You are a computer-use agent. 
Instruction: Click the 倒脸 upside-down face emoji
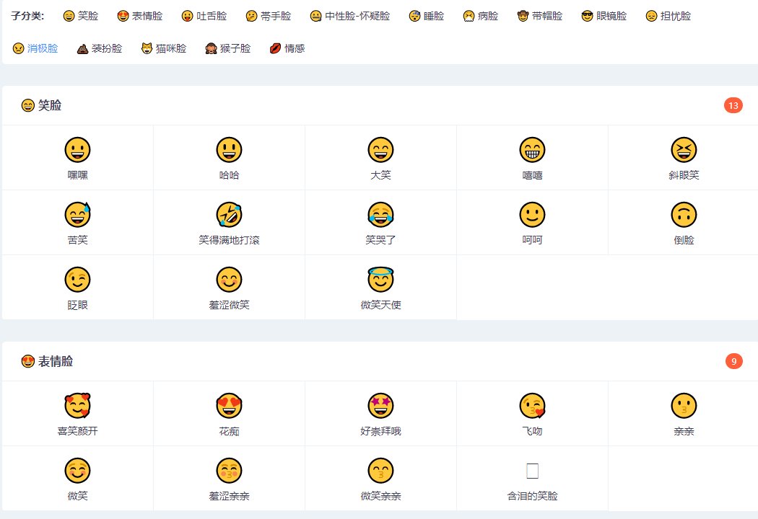[x=684, y=214]
